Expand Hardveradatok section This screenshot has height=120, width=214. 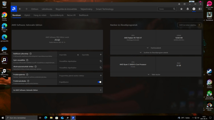(156, 48)
